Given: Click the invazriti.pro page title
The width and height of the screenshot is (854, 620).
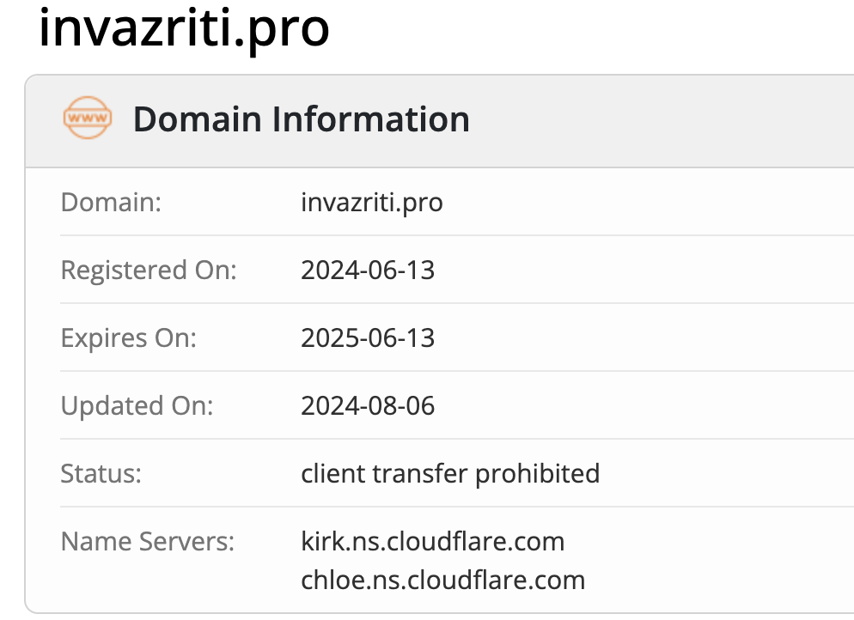Looking at the screenshot, I should click(184, 29).
